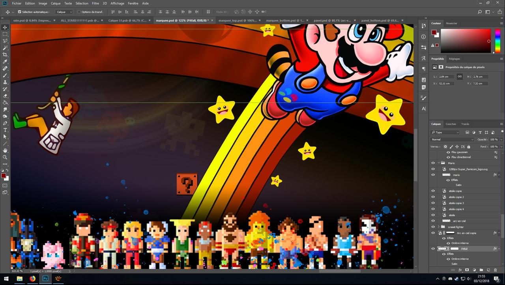Collapse the Mario group
The image size is (505, 285).
point(438,163)
